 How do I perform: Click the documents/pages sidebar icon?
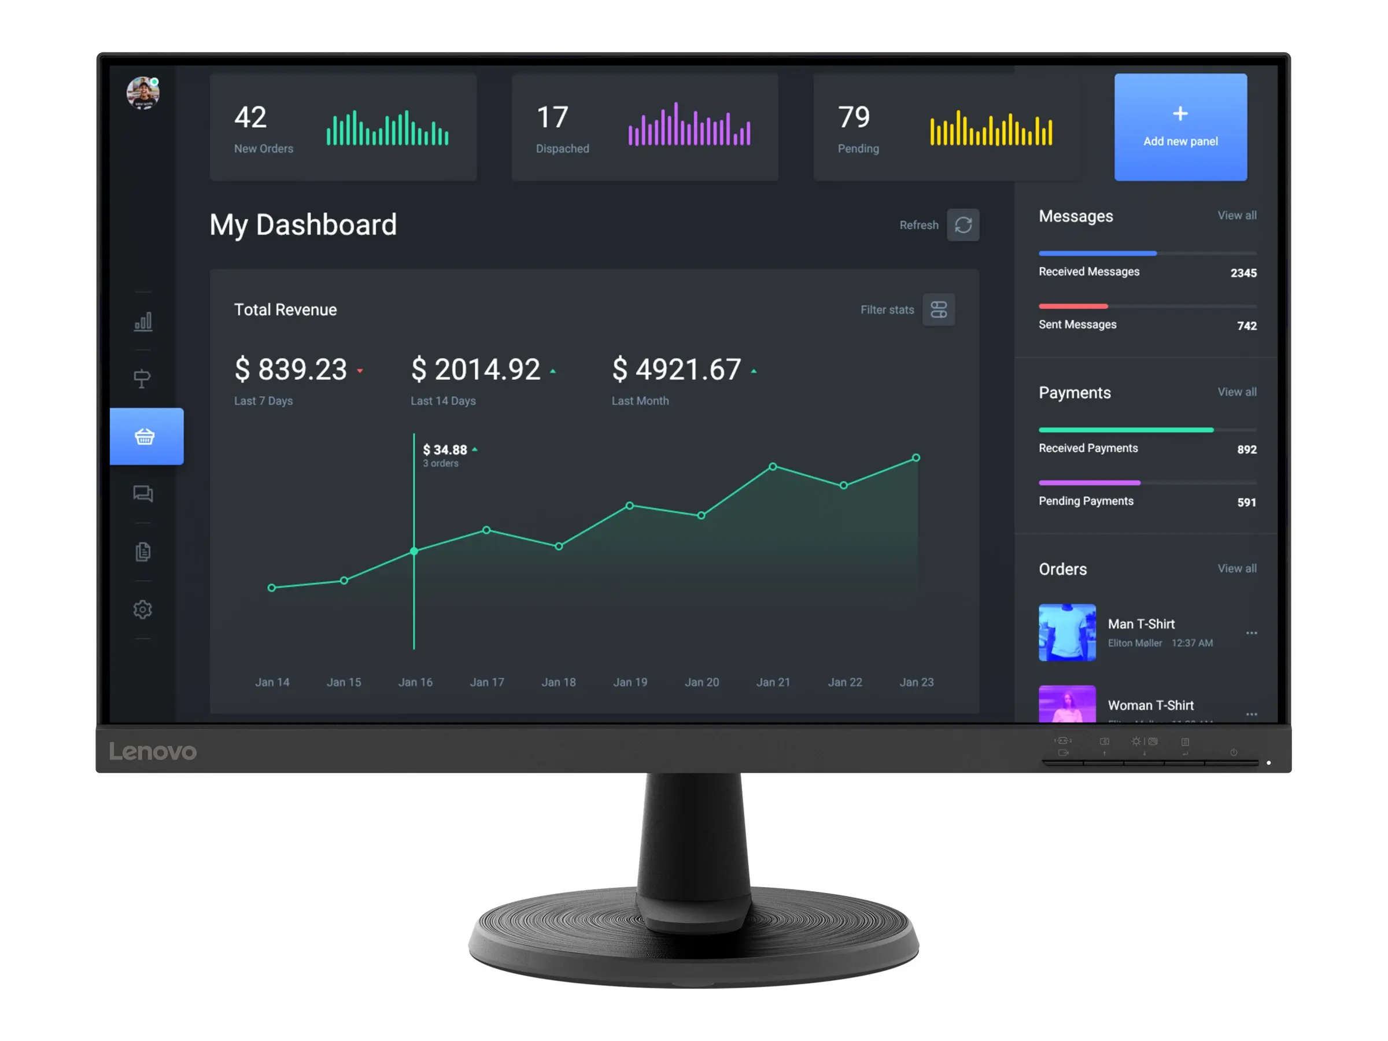pos(143,552)
